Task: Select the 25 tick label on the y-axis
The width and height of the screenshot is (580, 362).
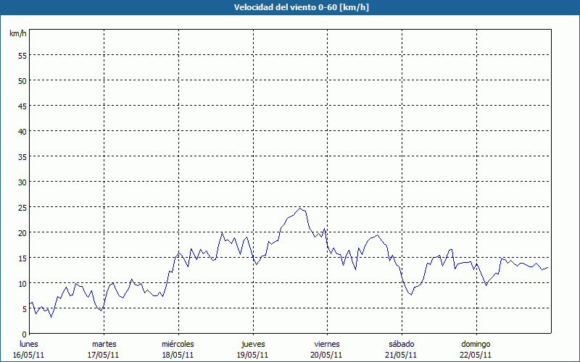Action: tap(22, 207)
